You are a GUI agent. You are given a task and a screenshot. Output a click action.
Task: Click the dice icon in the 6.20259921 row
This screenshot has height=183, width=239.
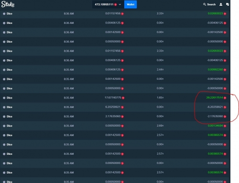pos(4,107)
